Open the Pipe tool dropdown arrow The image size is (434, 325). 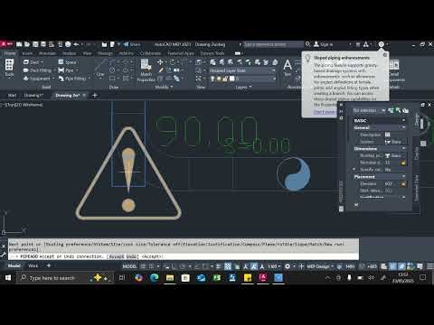77,70
